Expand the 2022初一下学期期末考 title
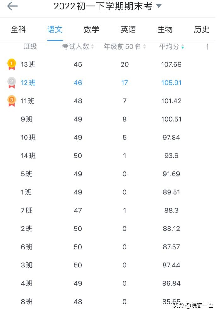The image size is (218, 313). (x=103, y=6)
